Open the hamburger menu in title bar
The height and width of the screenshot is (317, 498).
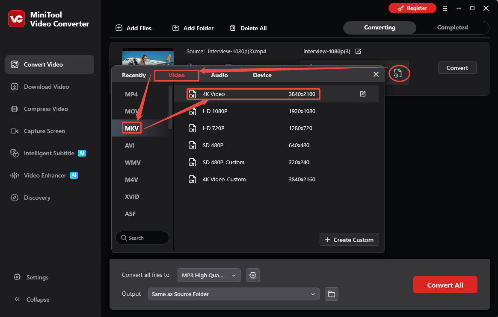tap(445, 9)
